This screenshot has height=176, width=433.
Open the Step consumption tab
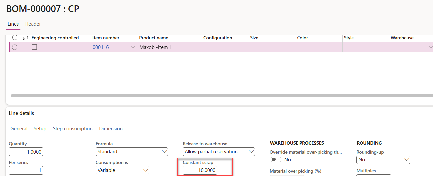(x=73, y=129)
